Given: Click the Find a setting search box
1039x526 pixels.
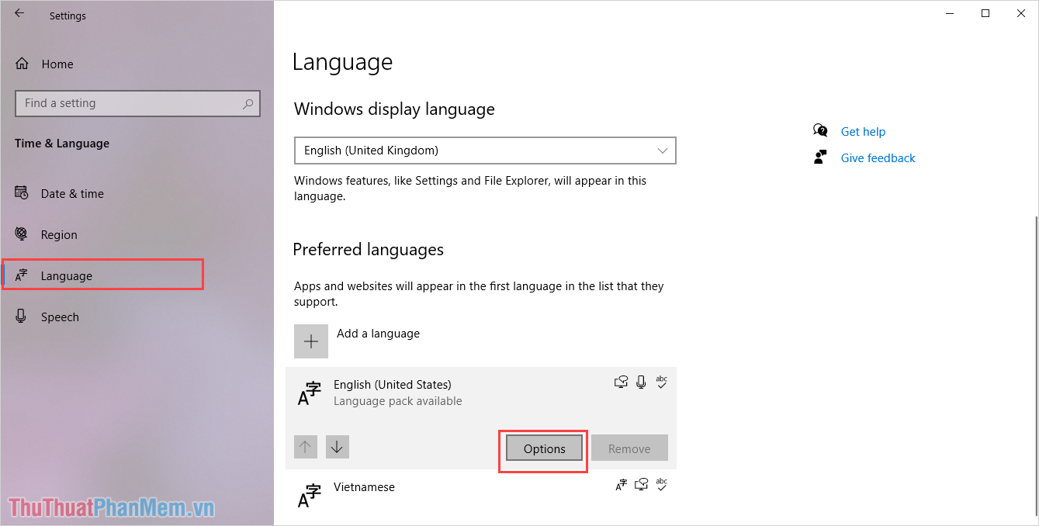Looking at the screenshot, I should click(137, 103).
